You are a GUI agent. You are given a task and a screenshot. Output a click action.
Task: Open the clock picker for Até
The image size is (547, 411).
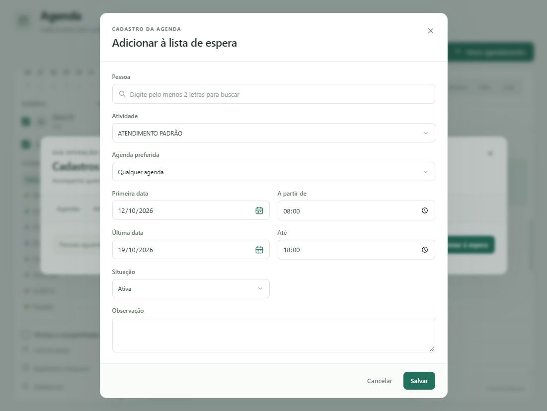tap(425, 250)
